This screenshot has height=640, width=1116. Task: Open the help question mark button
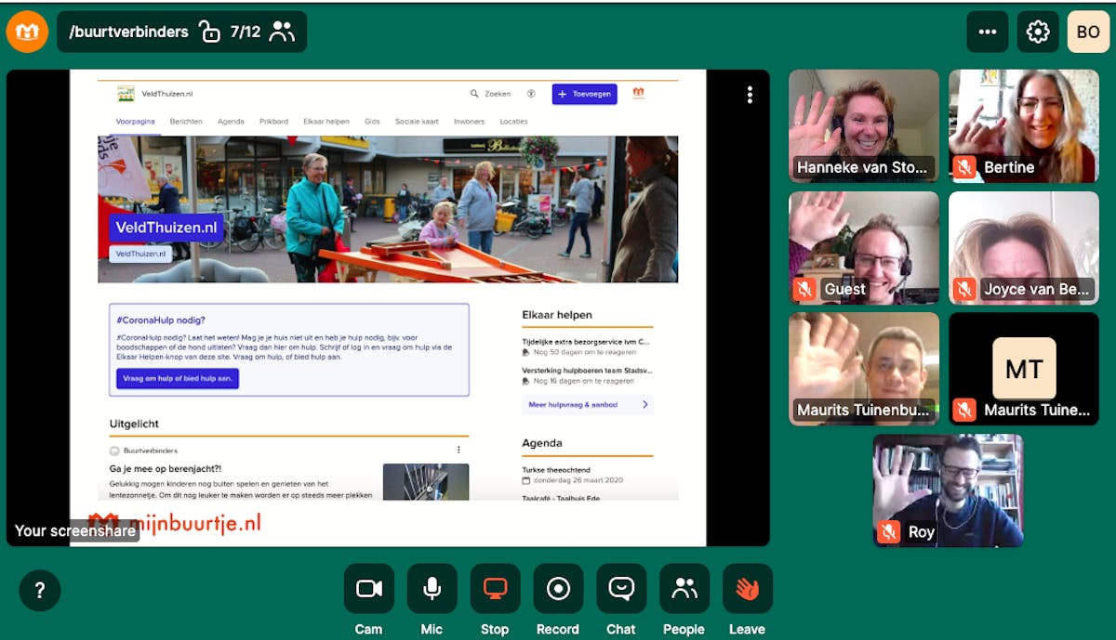(40, 590)
